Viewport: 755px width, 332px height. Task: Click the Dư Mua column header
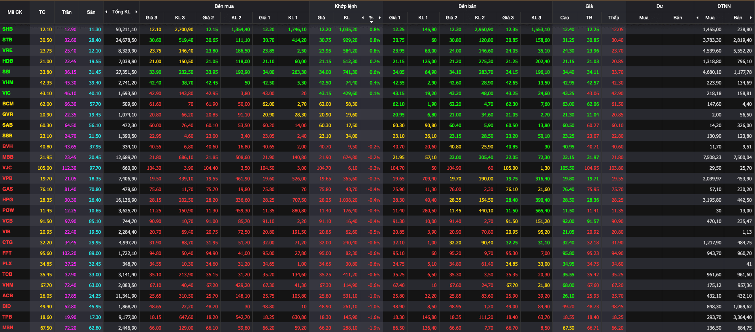(x=644, y=18)
